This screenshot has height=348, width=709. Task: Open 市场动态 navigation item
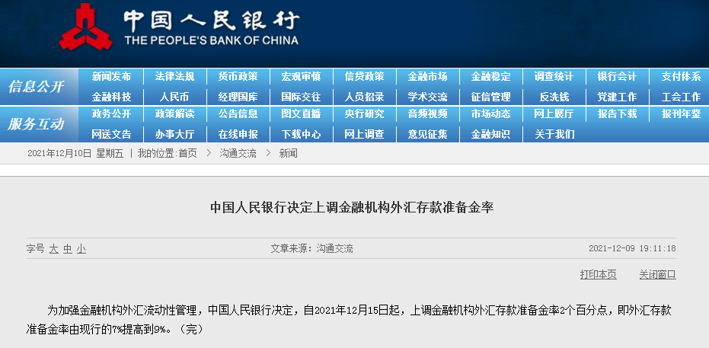tap(490, 114)
